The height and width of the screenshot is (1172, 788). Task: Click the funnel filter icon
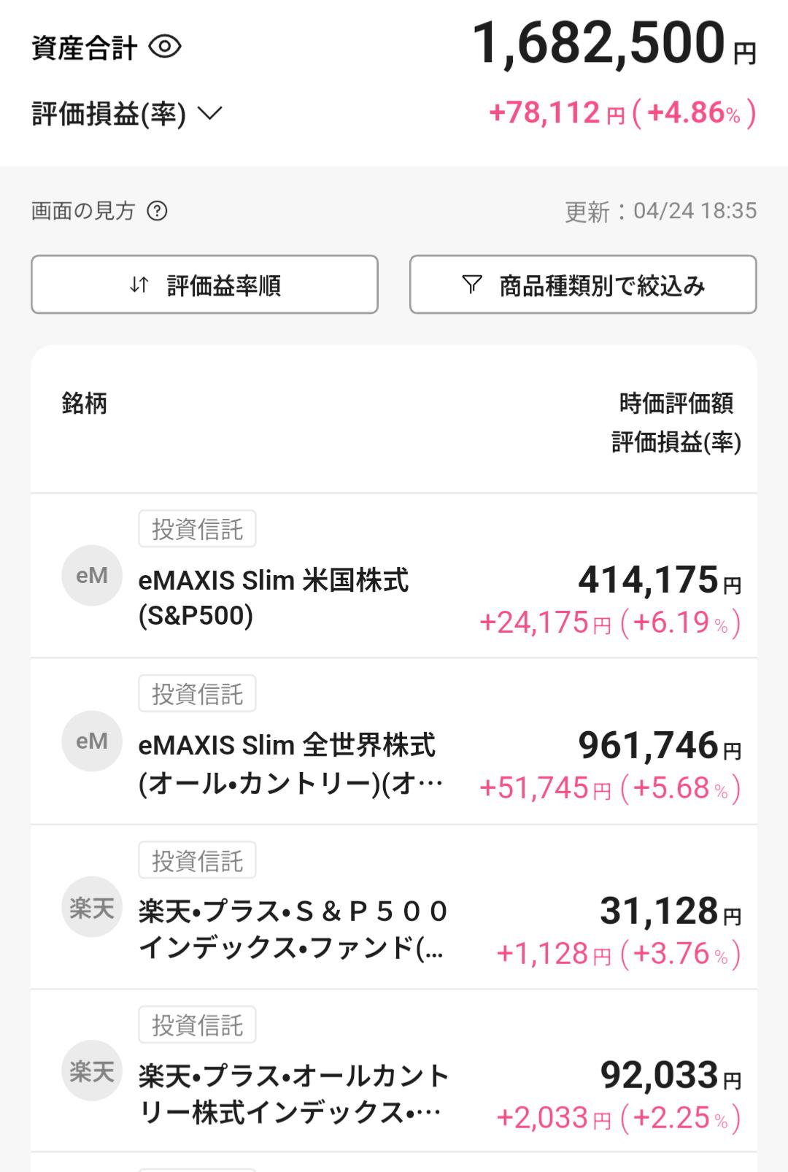[472, 285]
